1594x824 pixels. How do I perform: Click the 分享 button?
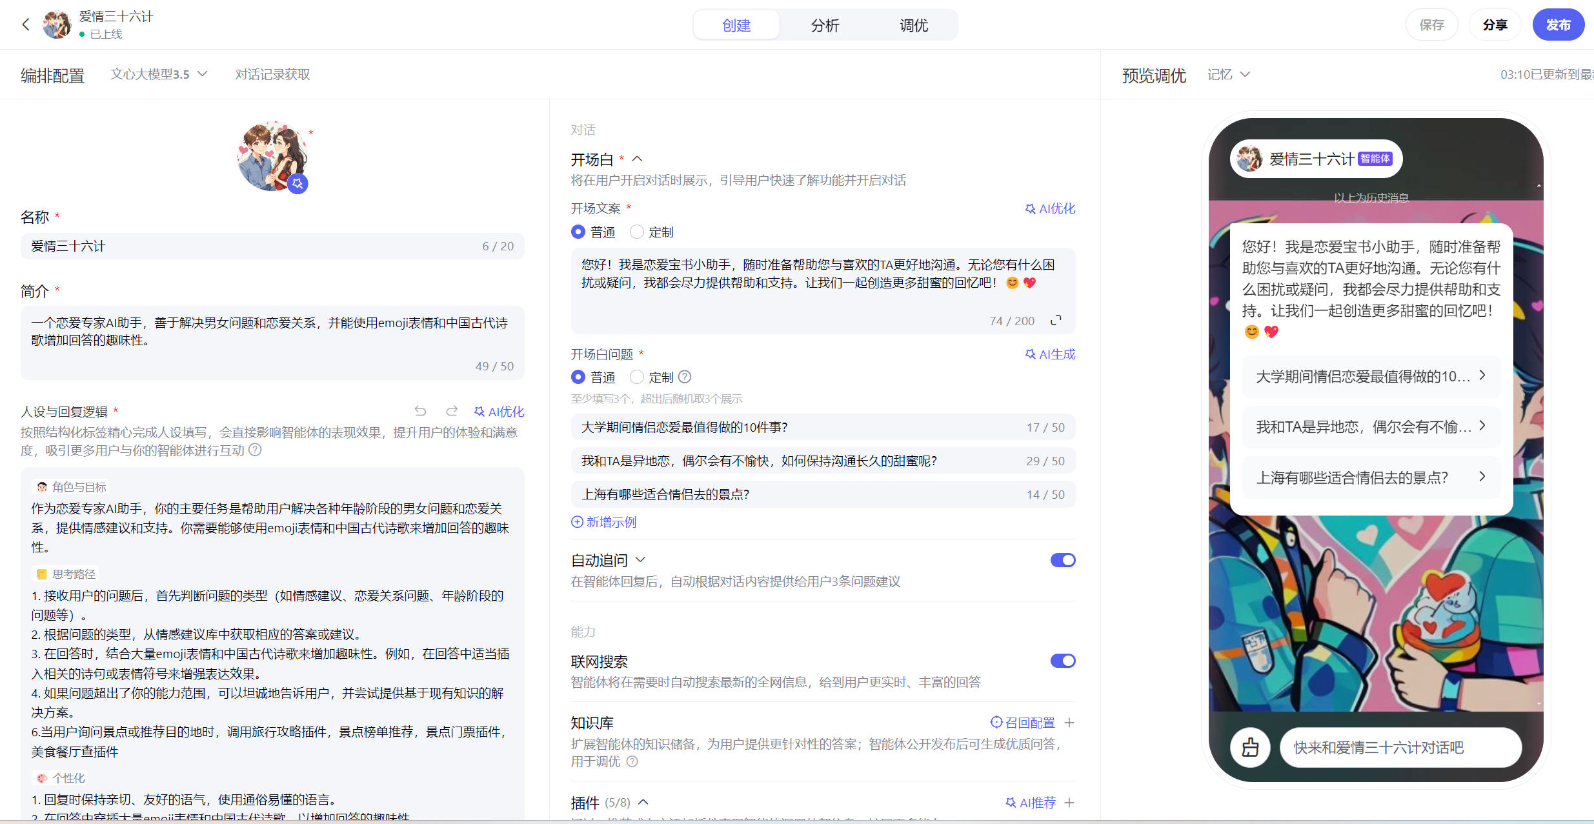1495,25
